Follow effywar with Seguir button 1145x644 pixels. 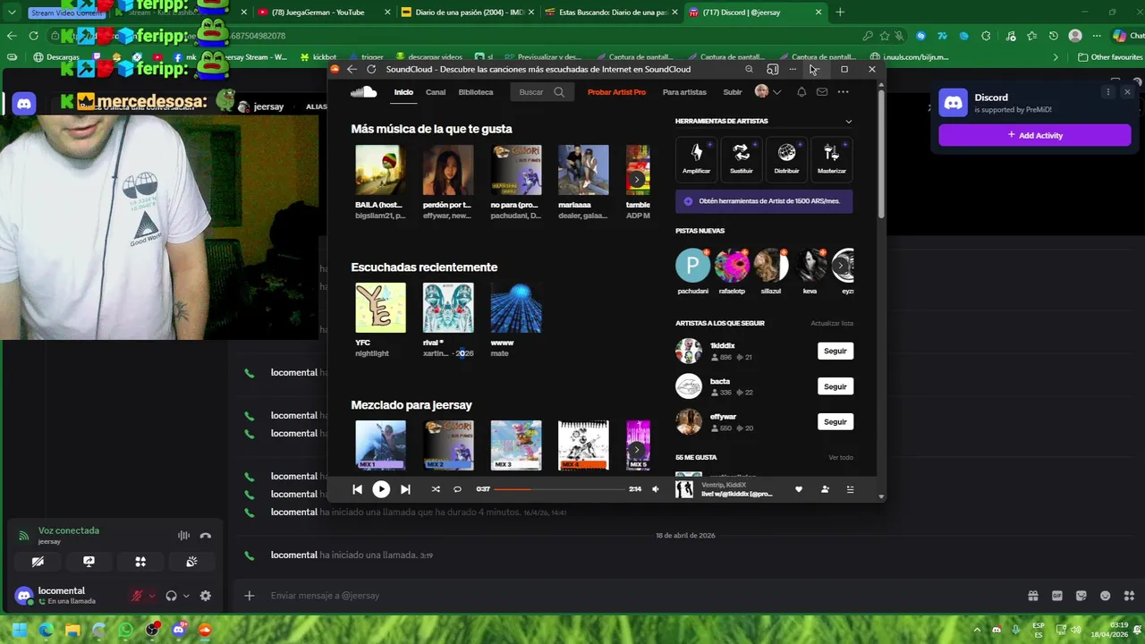(835, 421)
